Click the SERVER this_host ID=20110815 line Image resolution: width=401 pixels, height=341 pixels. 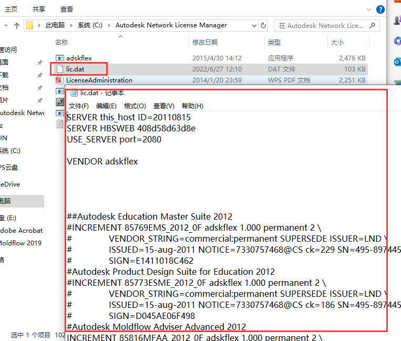tap(129, 117)
